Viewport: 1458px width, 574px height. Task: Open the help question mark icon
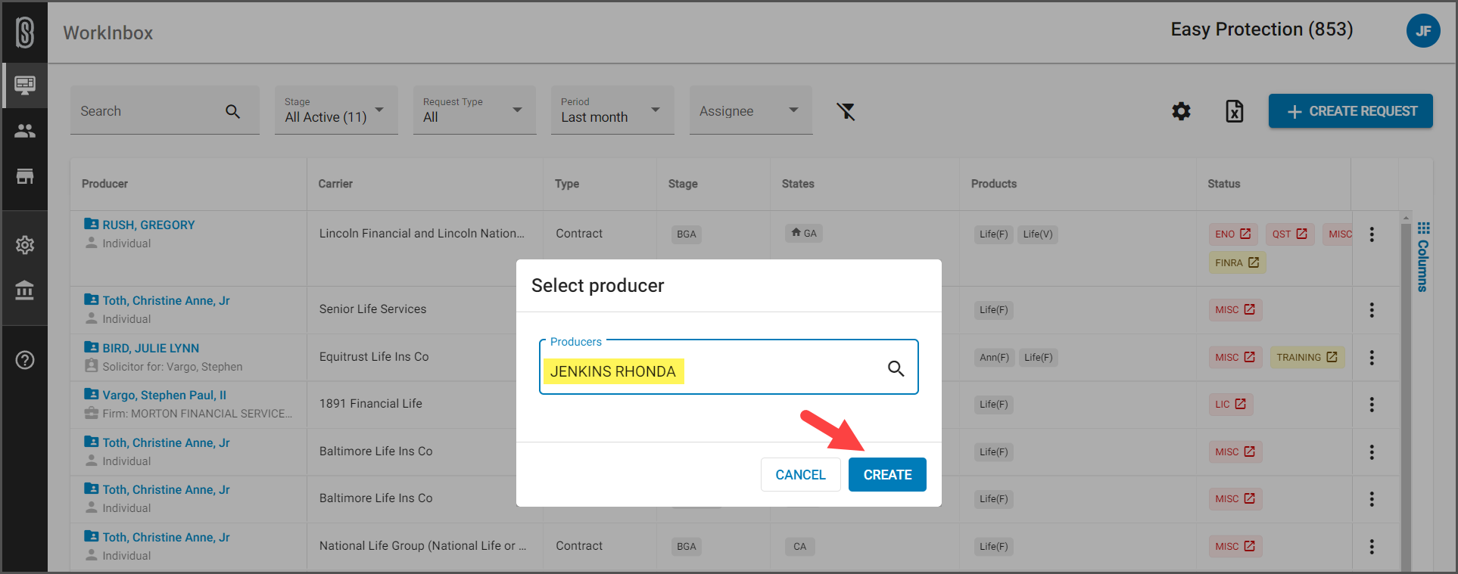pos(25,360)
